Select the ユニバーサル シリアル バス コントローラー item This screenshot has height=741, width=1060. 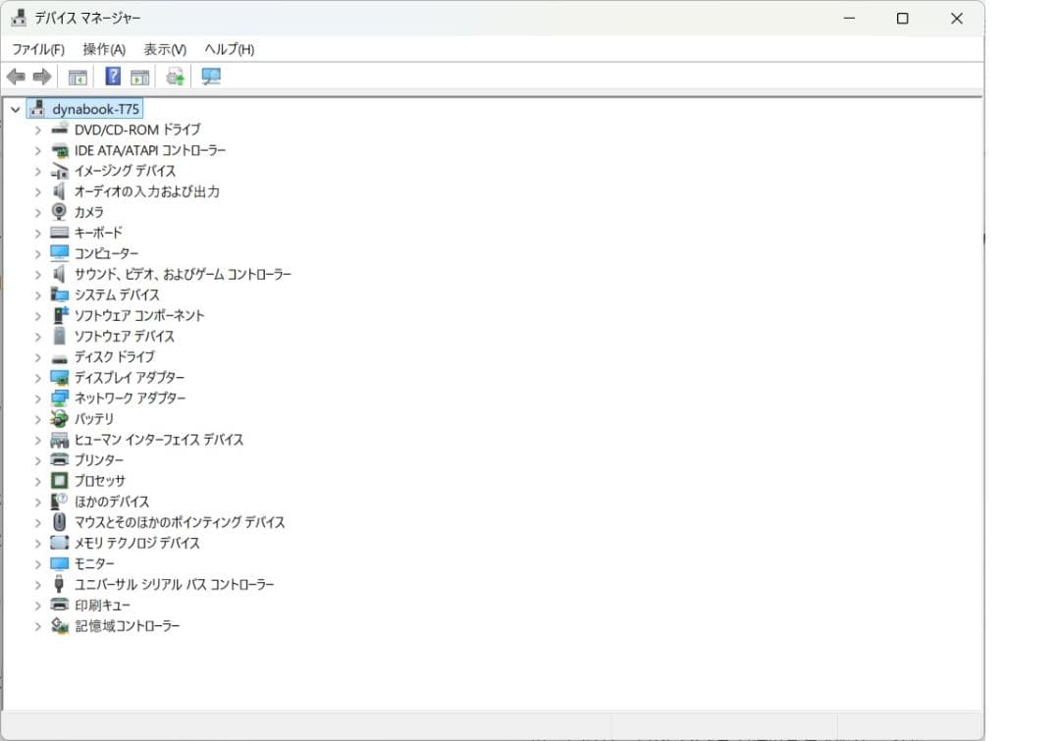(x=174, y=584)
